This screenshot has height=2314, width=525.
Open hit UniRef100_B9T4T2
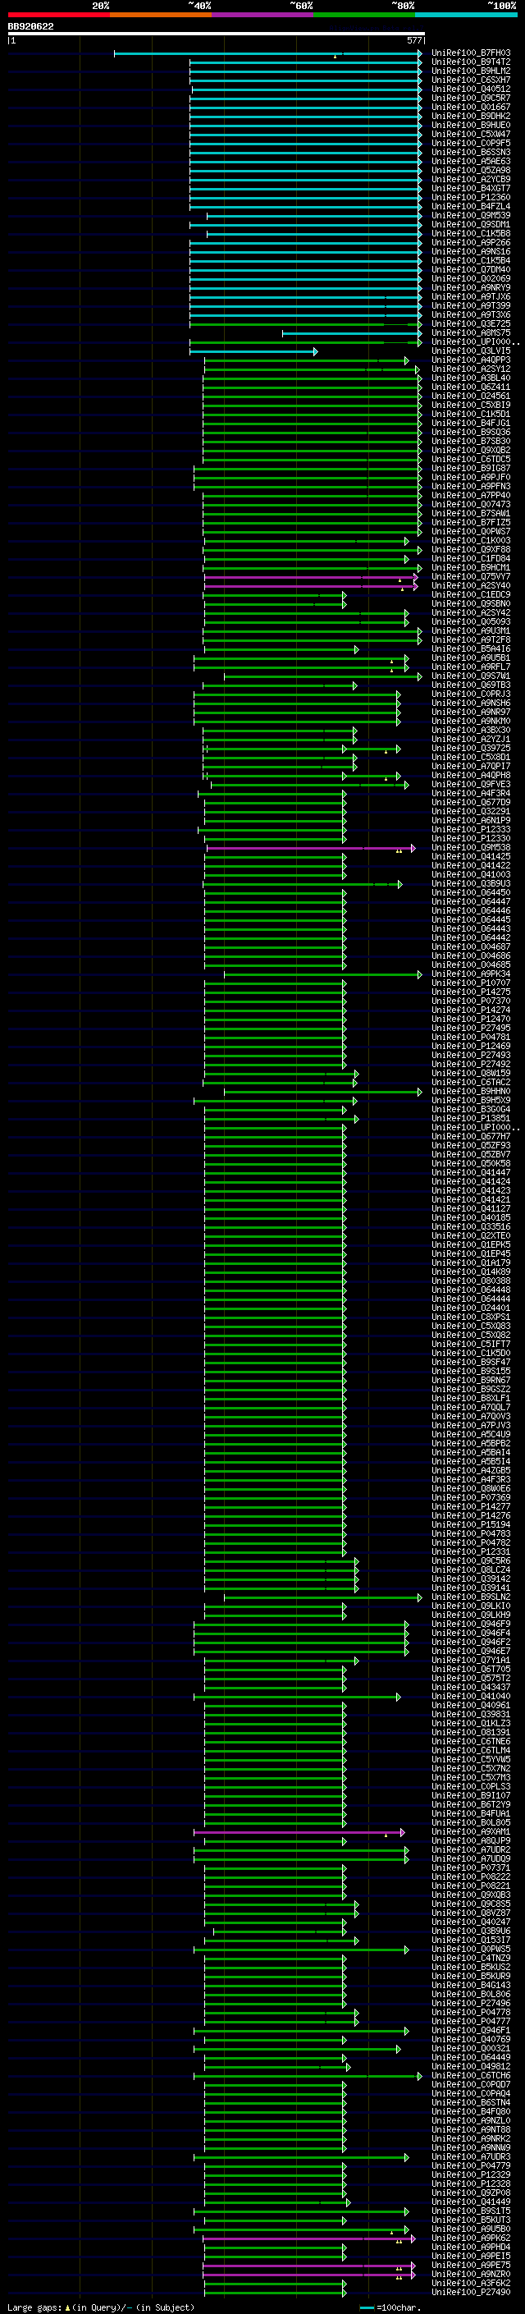[471, 62]
